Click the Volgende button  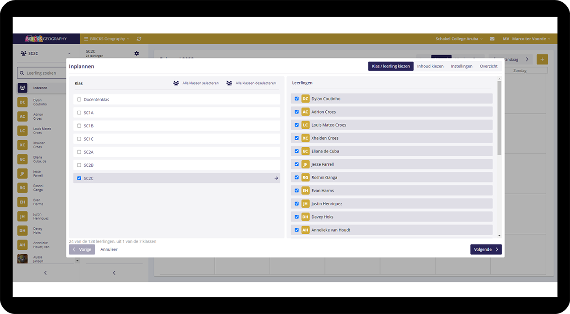tap(485, 249)
